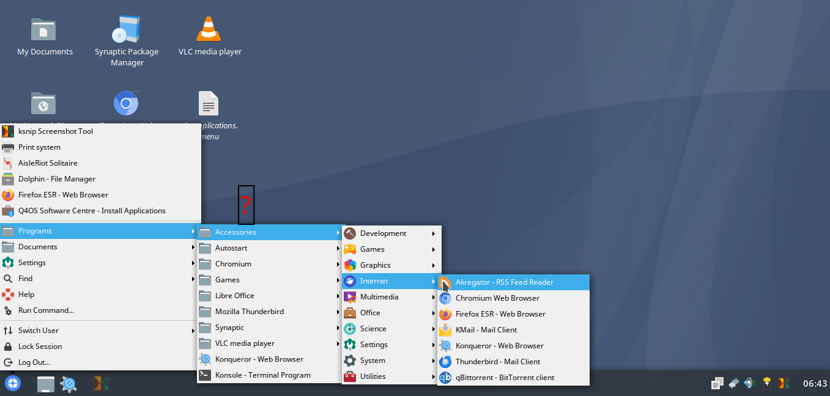Viewport: 830px width, 396px height.
Task: Click the volume speaker tray icon
Action: (x=749, y=383)
